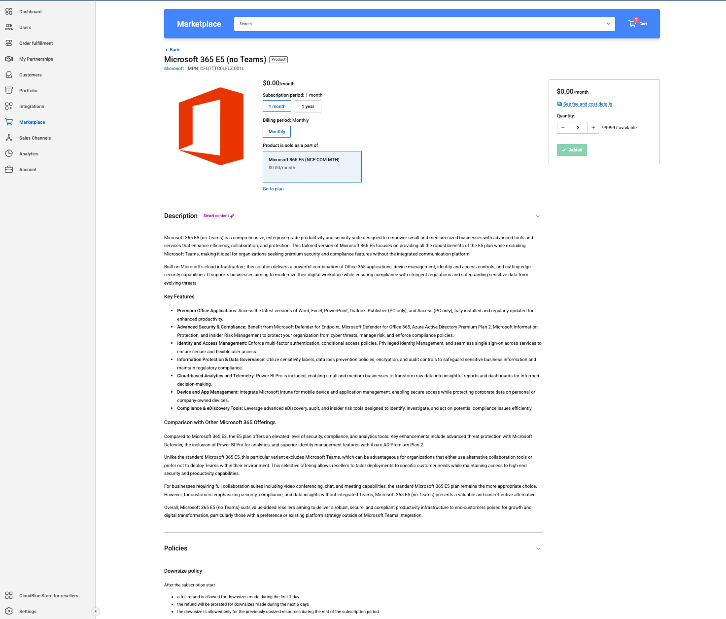Click the Downsize policy heading
Image resolution: width=726 pixels, height=619 pixels.
[x=183, y=571]
